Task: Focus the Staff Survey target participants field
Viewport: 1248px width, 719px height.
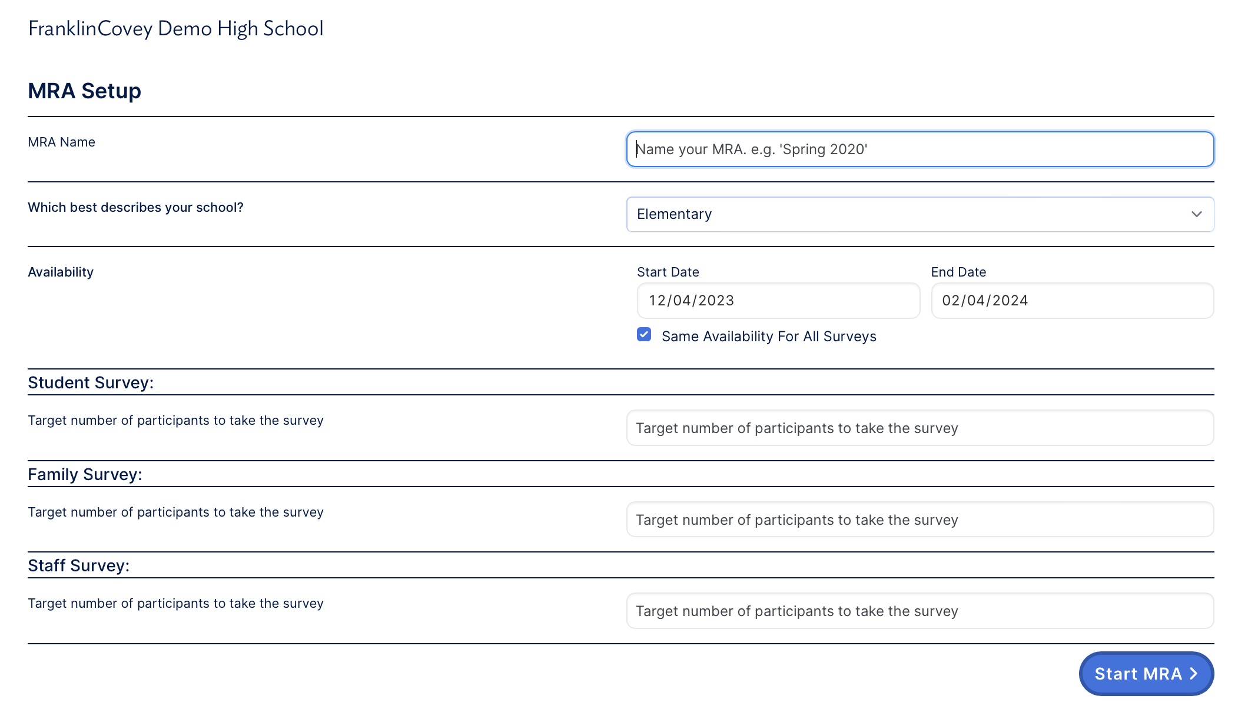Action: click(x=920, y=611)
